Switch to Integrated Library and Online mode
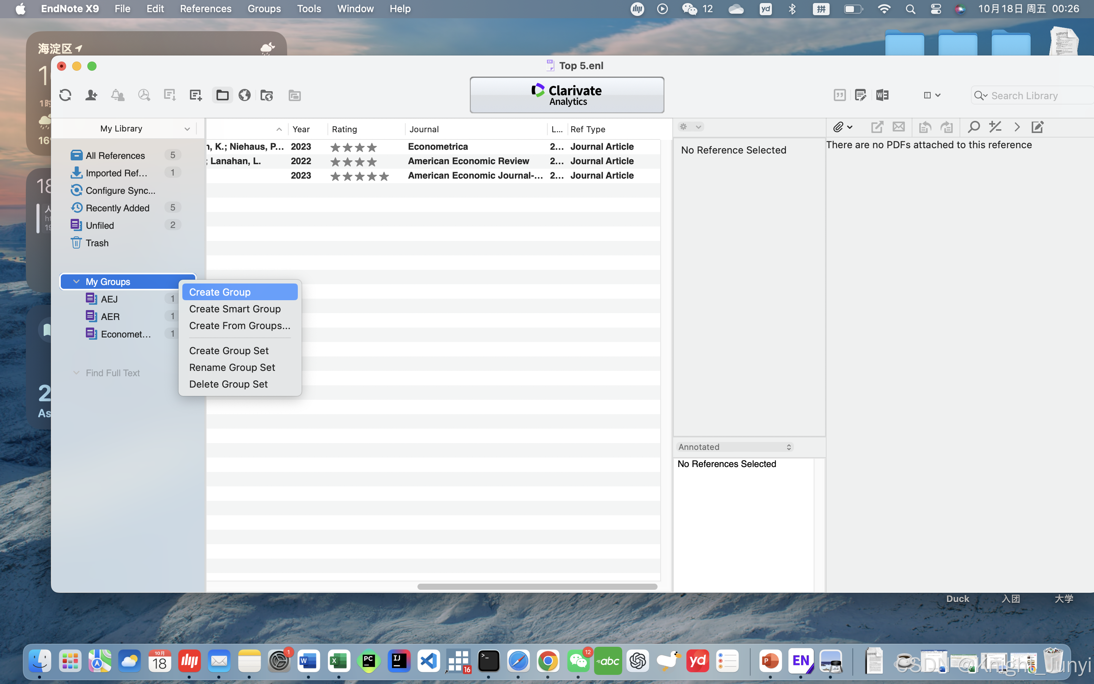Screen dimensions: 1094x684 (x=267, y=95)
